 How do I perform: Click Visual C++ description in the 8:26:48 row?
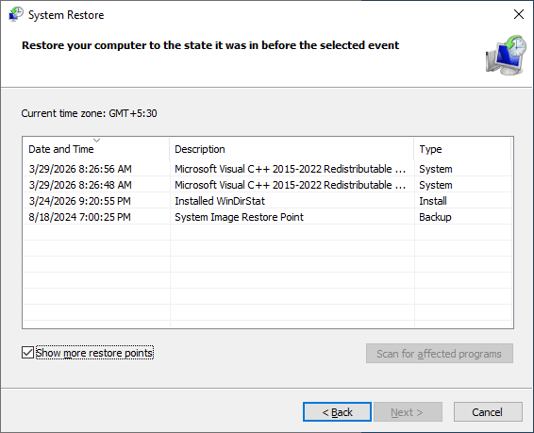pyautogui.click(x=290, y=185)
